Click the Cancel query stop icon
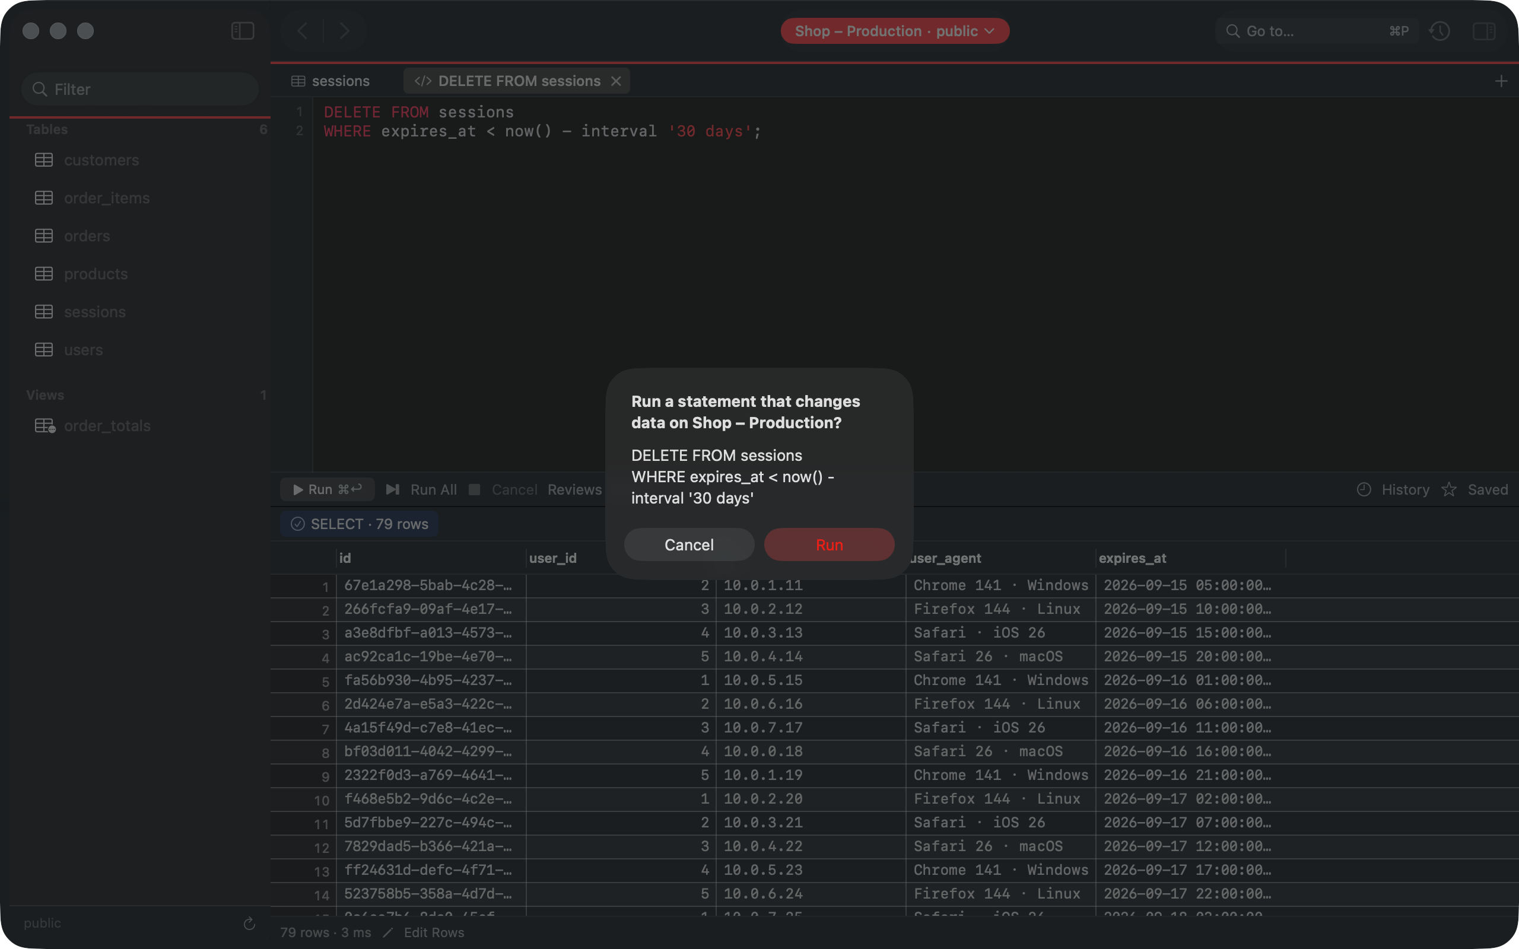The image size is (1519, 949). [475, 489]
